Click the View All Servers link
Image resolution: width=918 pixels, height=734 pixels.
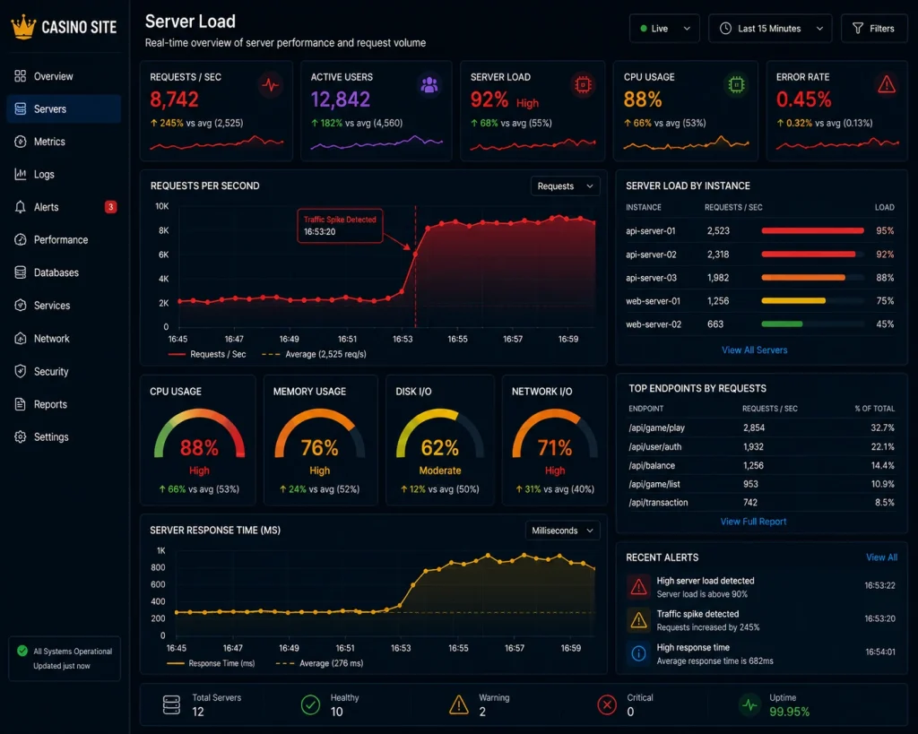pos(754,350)
